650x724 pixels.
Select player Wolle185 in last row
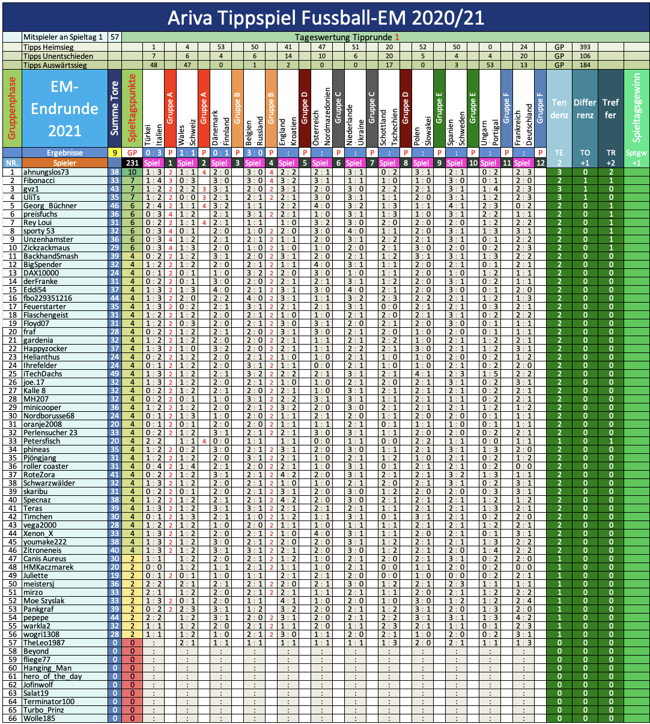[65, 719]
